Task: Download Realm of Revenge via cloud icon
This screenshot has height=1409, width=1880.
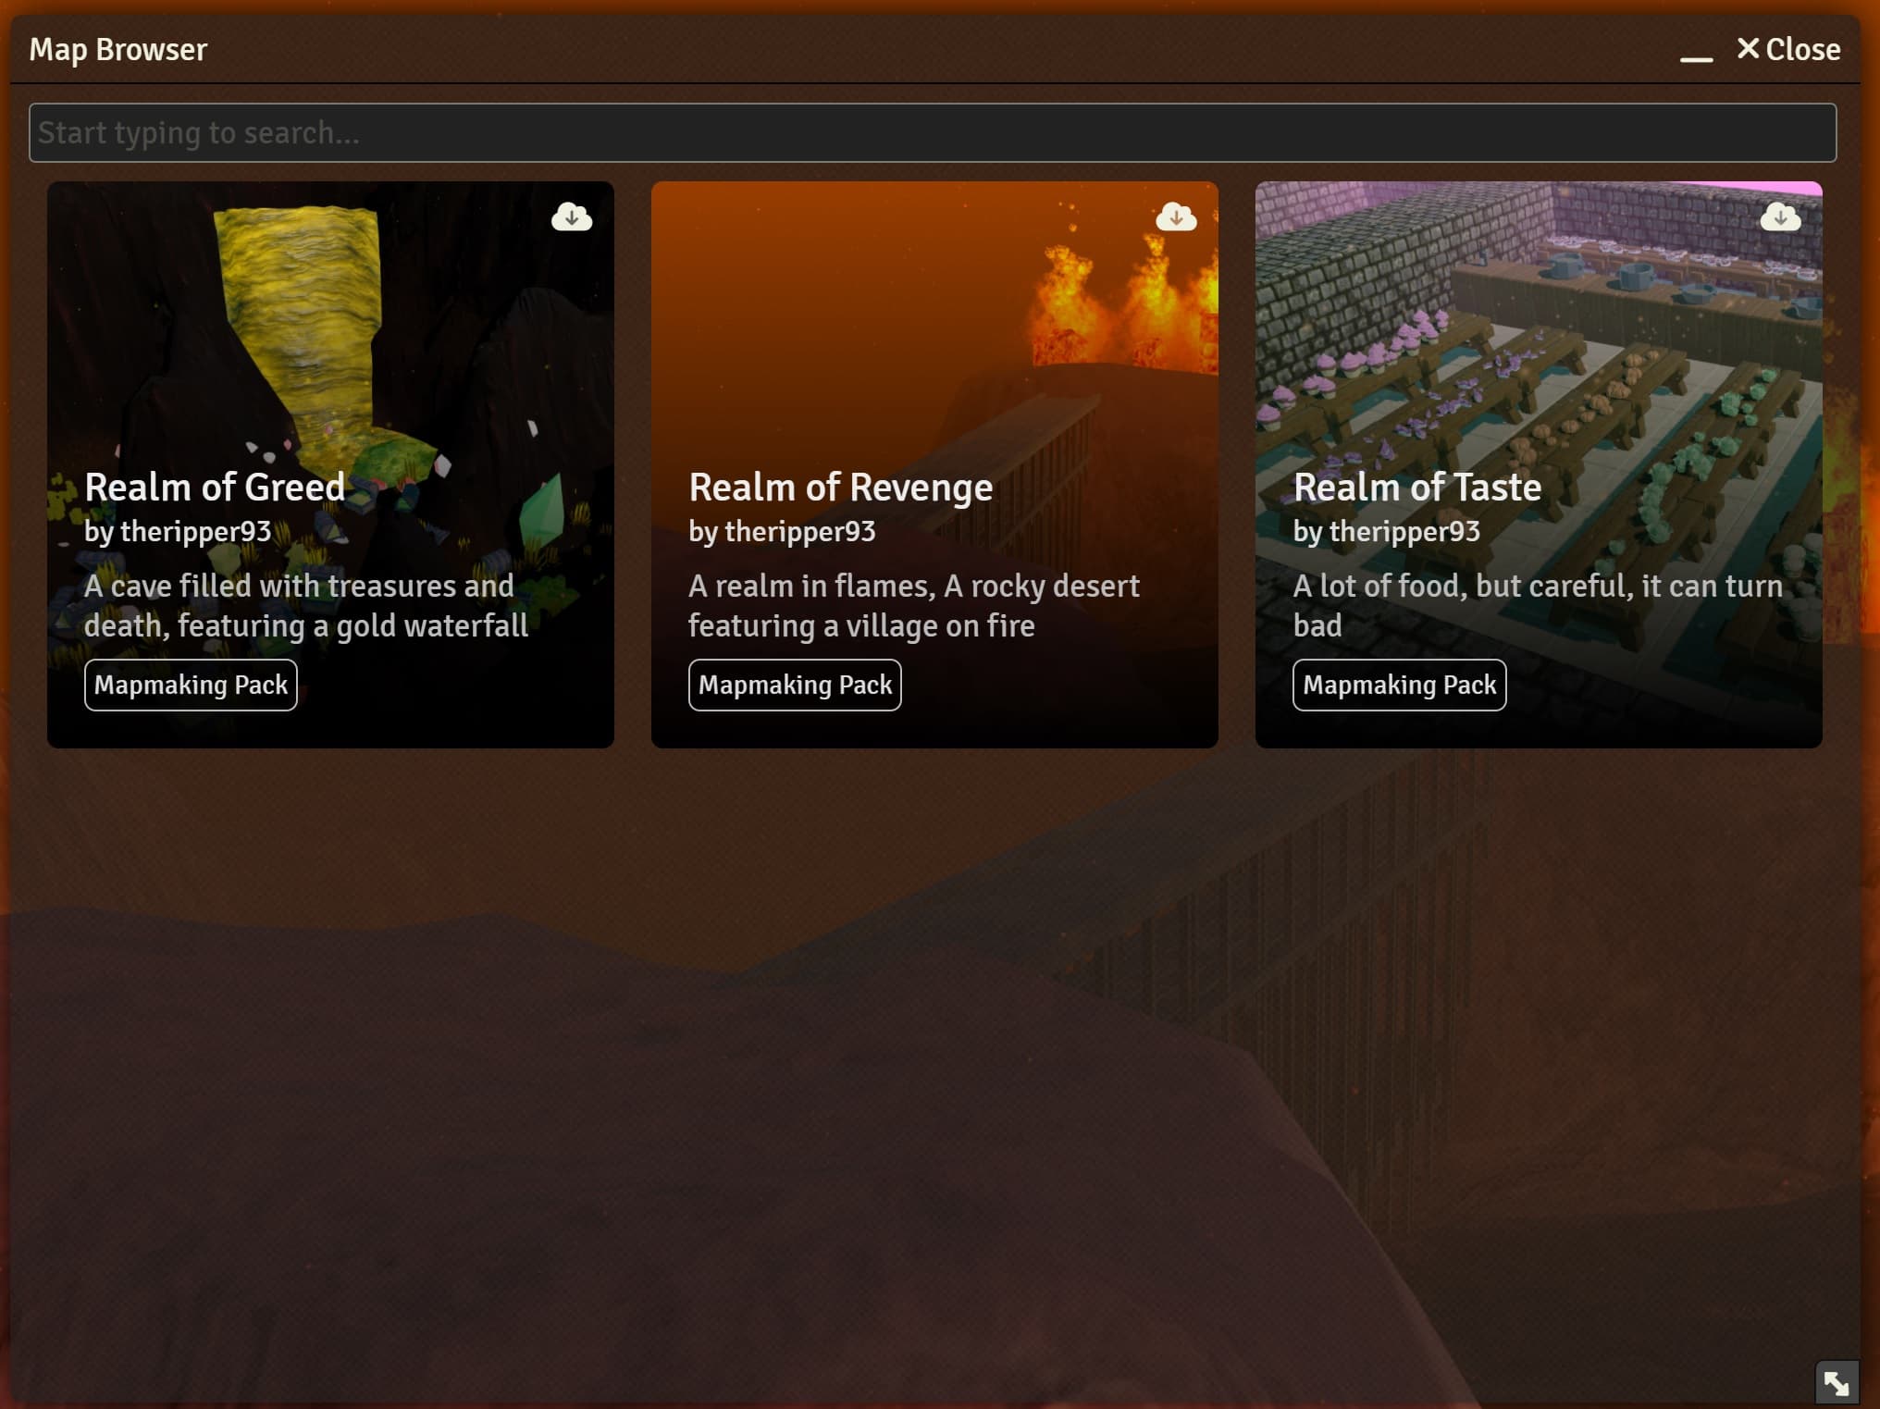Action: tap(1176, 216)
